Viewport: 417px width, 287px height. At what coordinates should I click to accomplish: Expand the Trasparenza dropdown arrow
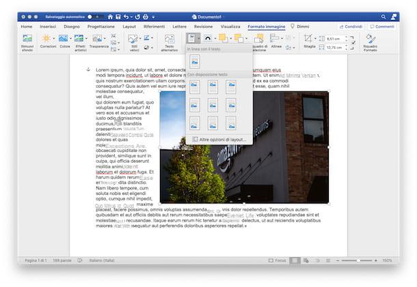pos(105,38)
